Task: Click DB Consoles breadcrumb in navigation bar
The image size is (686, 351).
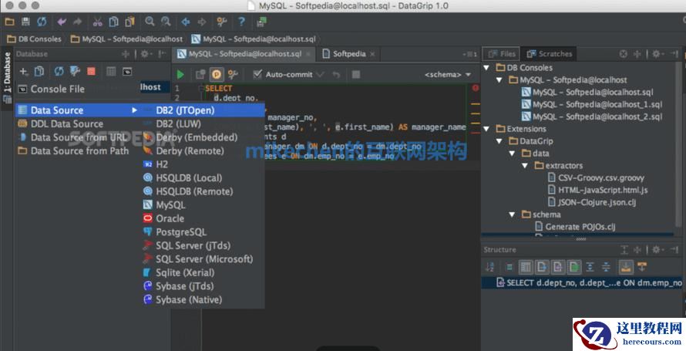Action: point(35,39)
